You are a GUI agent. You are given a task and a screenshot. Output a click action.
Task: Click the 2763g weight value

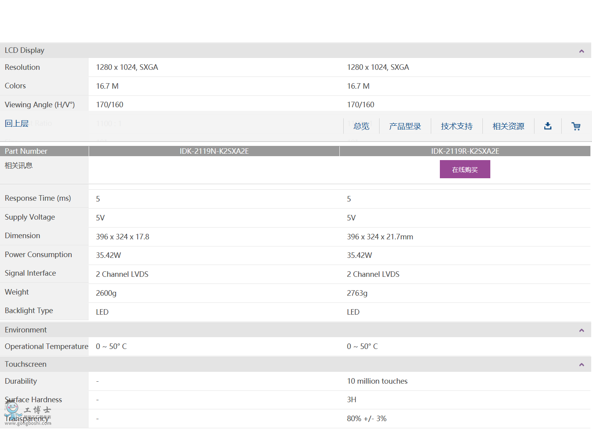click(x=357, y=293)
